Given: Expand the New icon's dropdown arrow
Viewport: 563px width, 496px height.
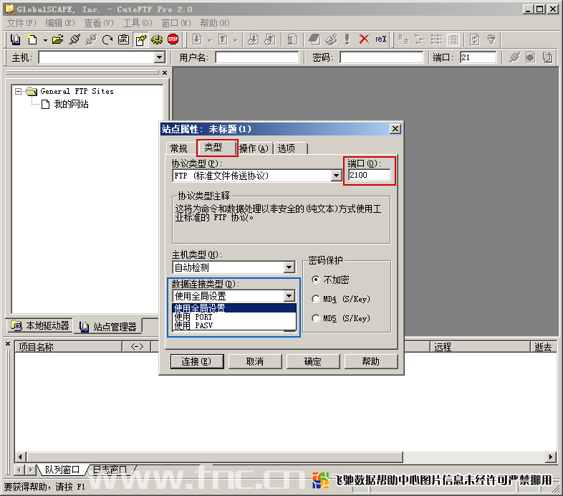Looking at the screenshot, I should click(x=45, y=40).
